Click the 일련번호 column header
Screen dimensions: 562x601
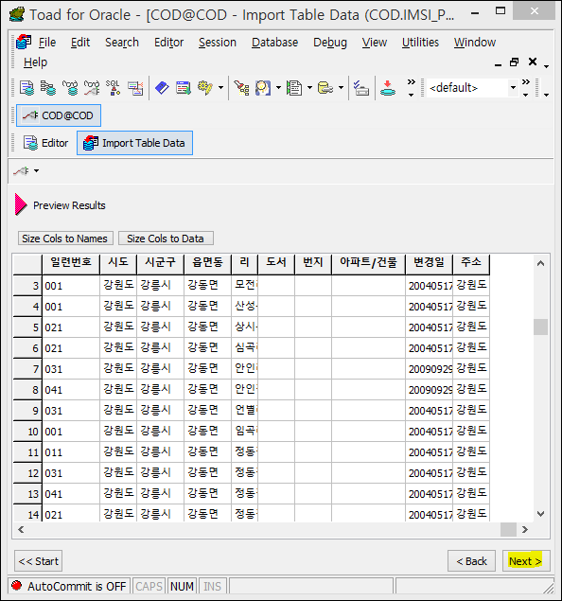pos(71,264)
